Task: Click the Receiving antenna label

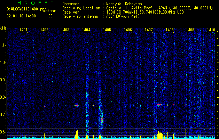Action: pyautogui.click(x=80, y=16)
